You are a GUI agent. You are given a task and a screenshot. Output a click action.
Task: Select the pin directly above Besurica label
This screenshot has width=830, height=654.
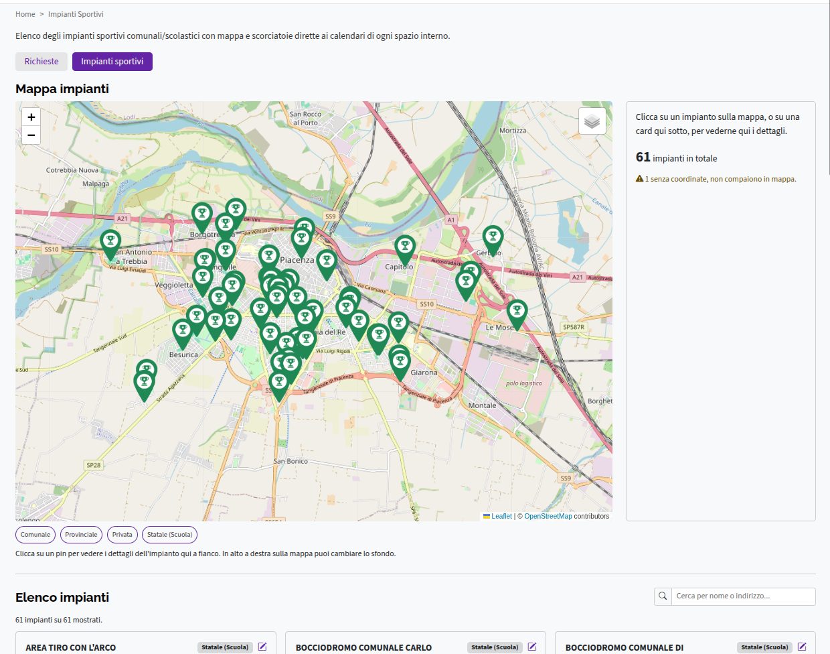(x=183, y=334)
